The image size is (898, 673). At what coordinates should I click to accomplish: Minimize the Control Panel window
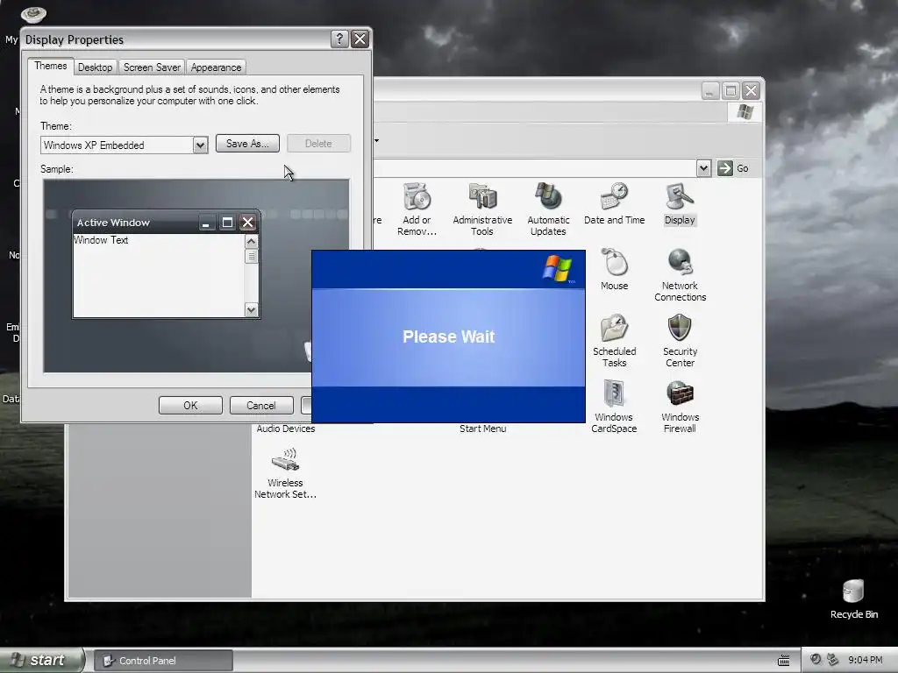point(709,90)
